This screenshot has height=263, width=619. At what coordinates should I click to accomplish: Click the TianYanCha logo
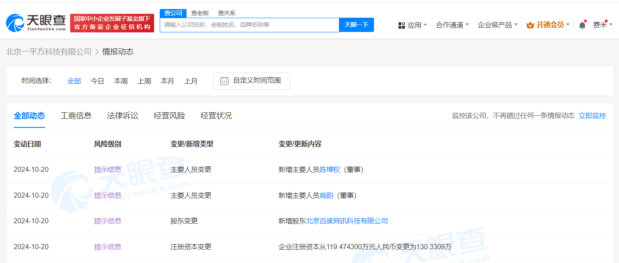(35, 23)
